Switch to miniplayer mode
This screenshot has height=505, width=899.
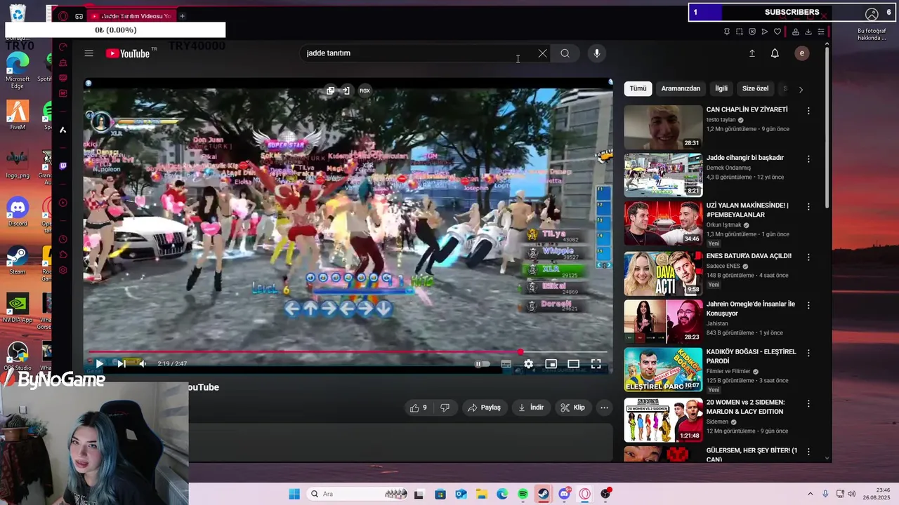coord(551,363)
